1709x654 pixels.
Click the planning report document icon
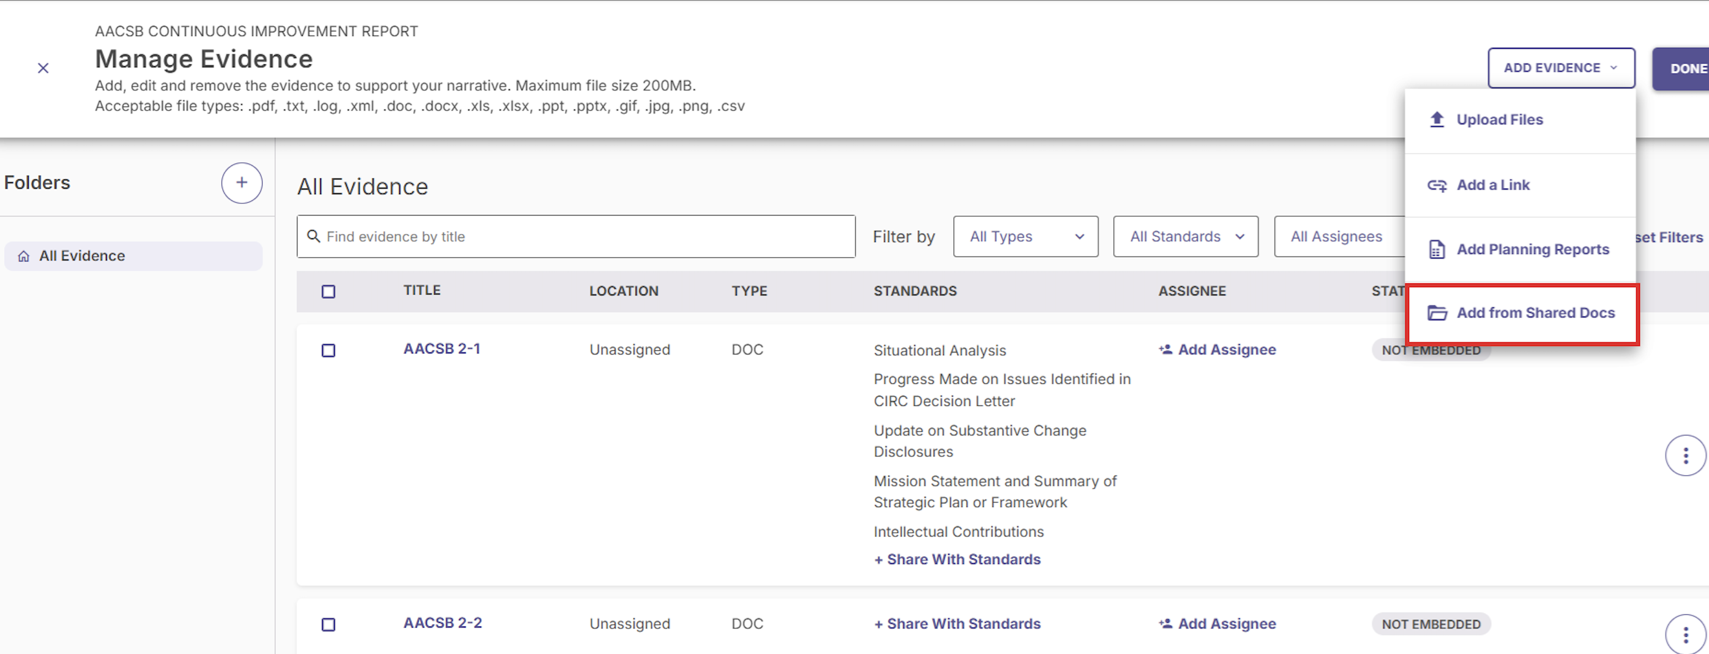1437,249
